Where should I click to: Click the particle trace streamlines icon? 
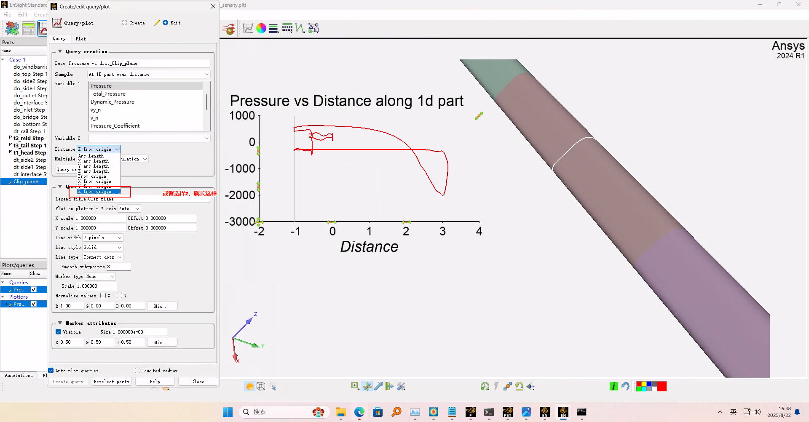pos(229,29)
